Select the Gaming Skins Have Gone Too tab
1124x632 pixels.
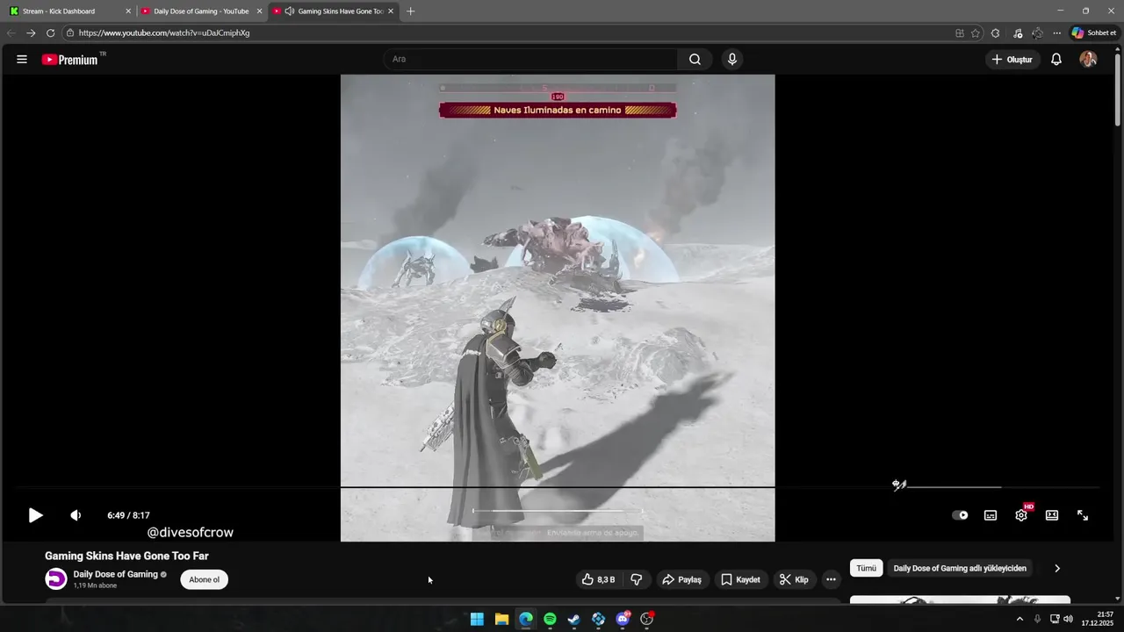(334, 11)
